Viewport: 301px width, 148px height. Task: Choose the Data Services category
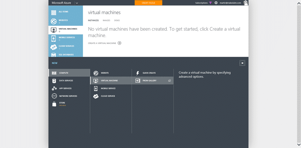point(69,81)
